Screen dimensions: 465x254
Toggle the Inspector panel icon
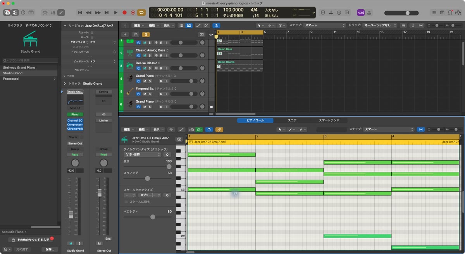click(x=15, y=12)
